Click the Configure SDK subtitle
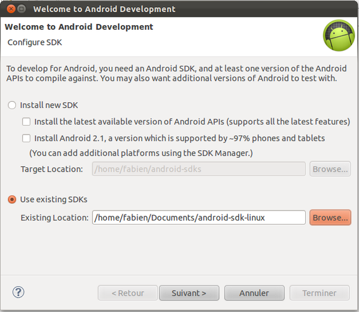 point(35,42)
